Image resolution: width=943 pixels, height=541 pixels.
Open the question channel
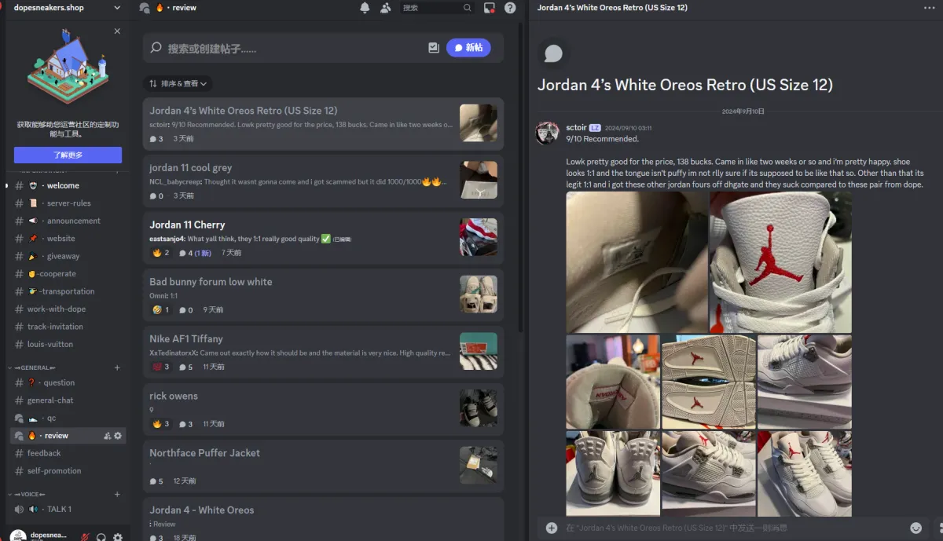click(x=68, y=382)
